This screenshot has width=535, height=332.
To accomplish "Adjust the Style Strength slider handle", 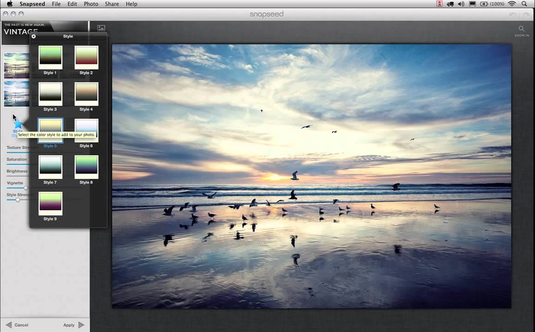I will coord(18,200).
